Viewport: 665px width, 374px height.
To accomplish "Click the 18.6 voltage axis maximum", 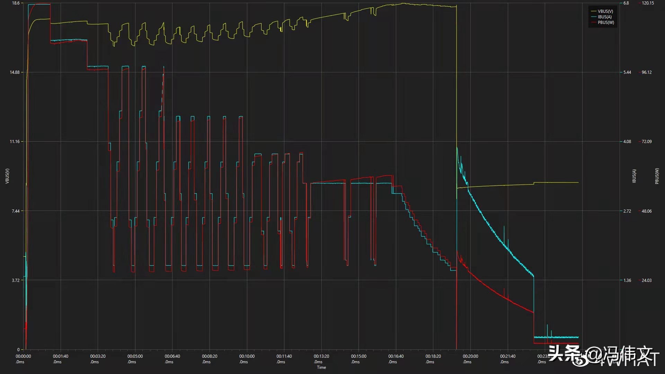I will coord(15,3).
